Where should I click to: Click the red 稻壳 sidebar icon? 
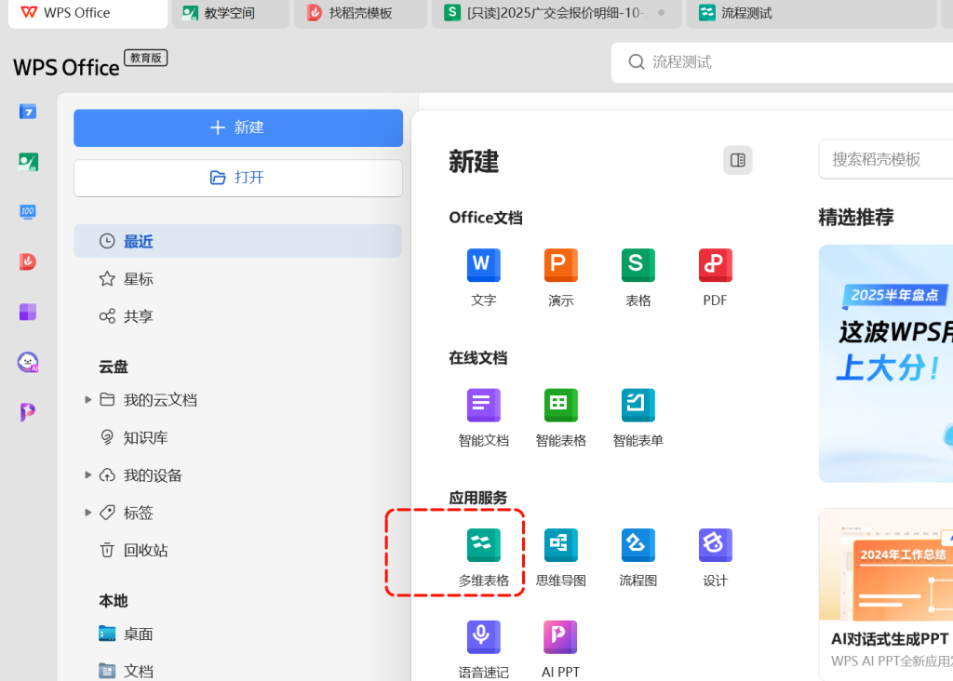[x=27, y=261]
